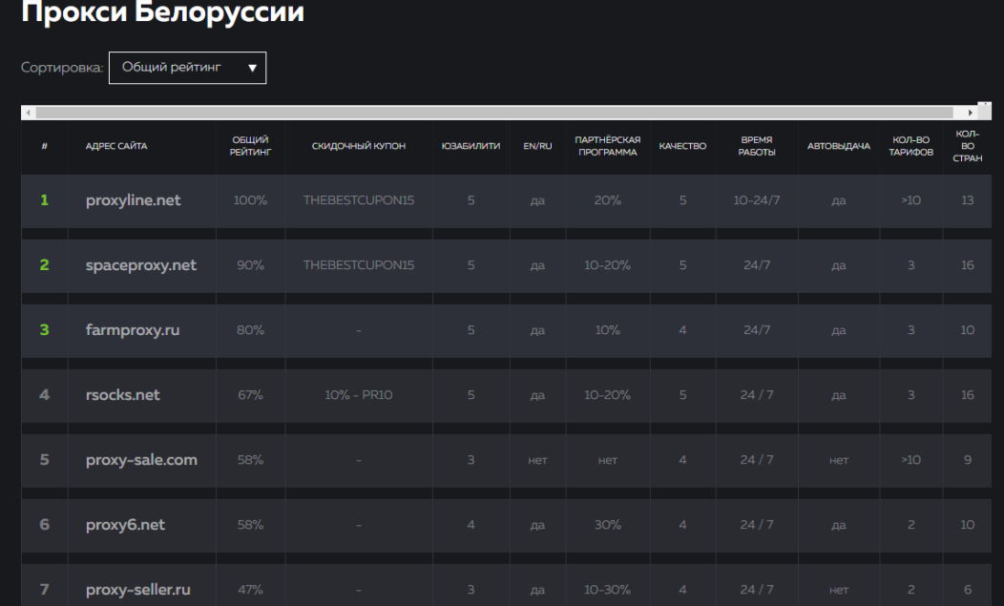Open farmproxy.ru site link

point(133,330)
